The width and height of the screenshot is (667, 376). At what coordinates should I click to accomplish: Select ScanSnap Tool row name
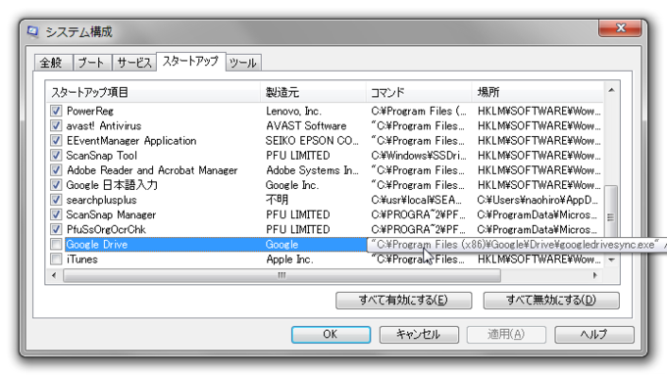[102, 156]
